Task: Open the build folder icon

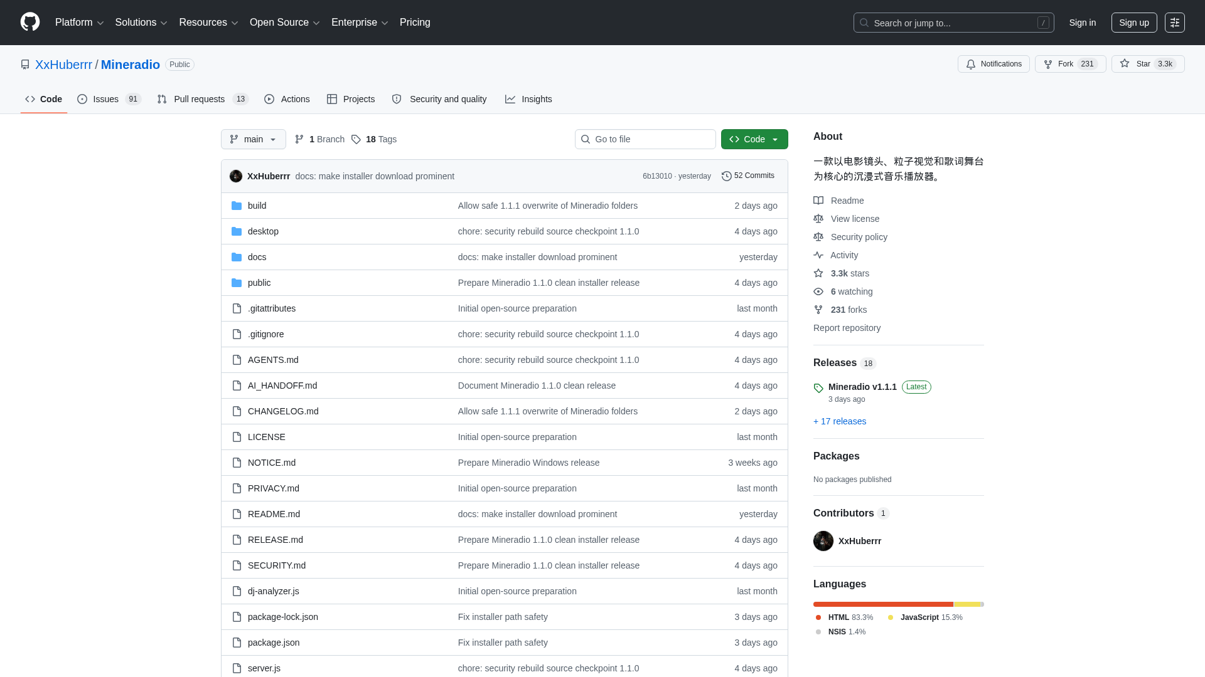Action: click(x=237, y=206)
